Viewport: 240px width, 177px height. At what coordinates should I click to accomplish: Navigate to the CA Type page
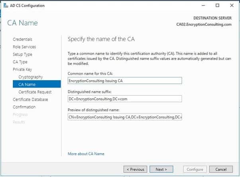pos(20,62)
